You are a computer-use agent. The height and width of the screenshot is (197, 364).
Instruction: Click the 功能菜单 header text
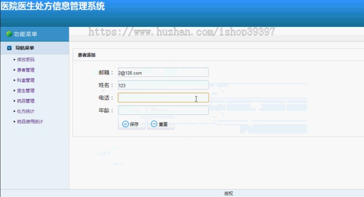point(25,34)
